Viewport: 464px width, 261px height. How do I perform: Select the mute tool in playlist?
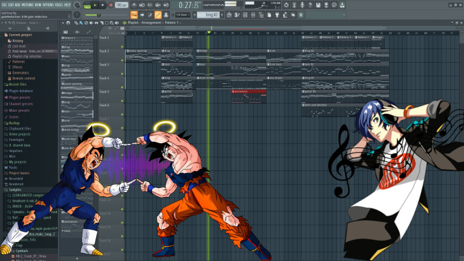tap(91, 22)
